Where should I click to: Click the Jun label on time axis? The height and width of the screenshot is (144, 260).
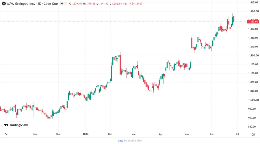(x=211, y=134)
